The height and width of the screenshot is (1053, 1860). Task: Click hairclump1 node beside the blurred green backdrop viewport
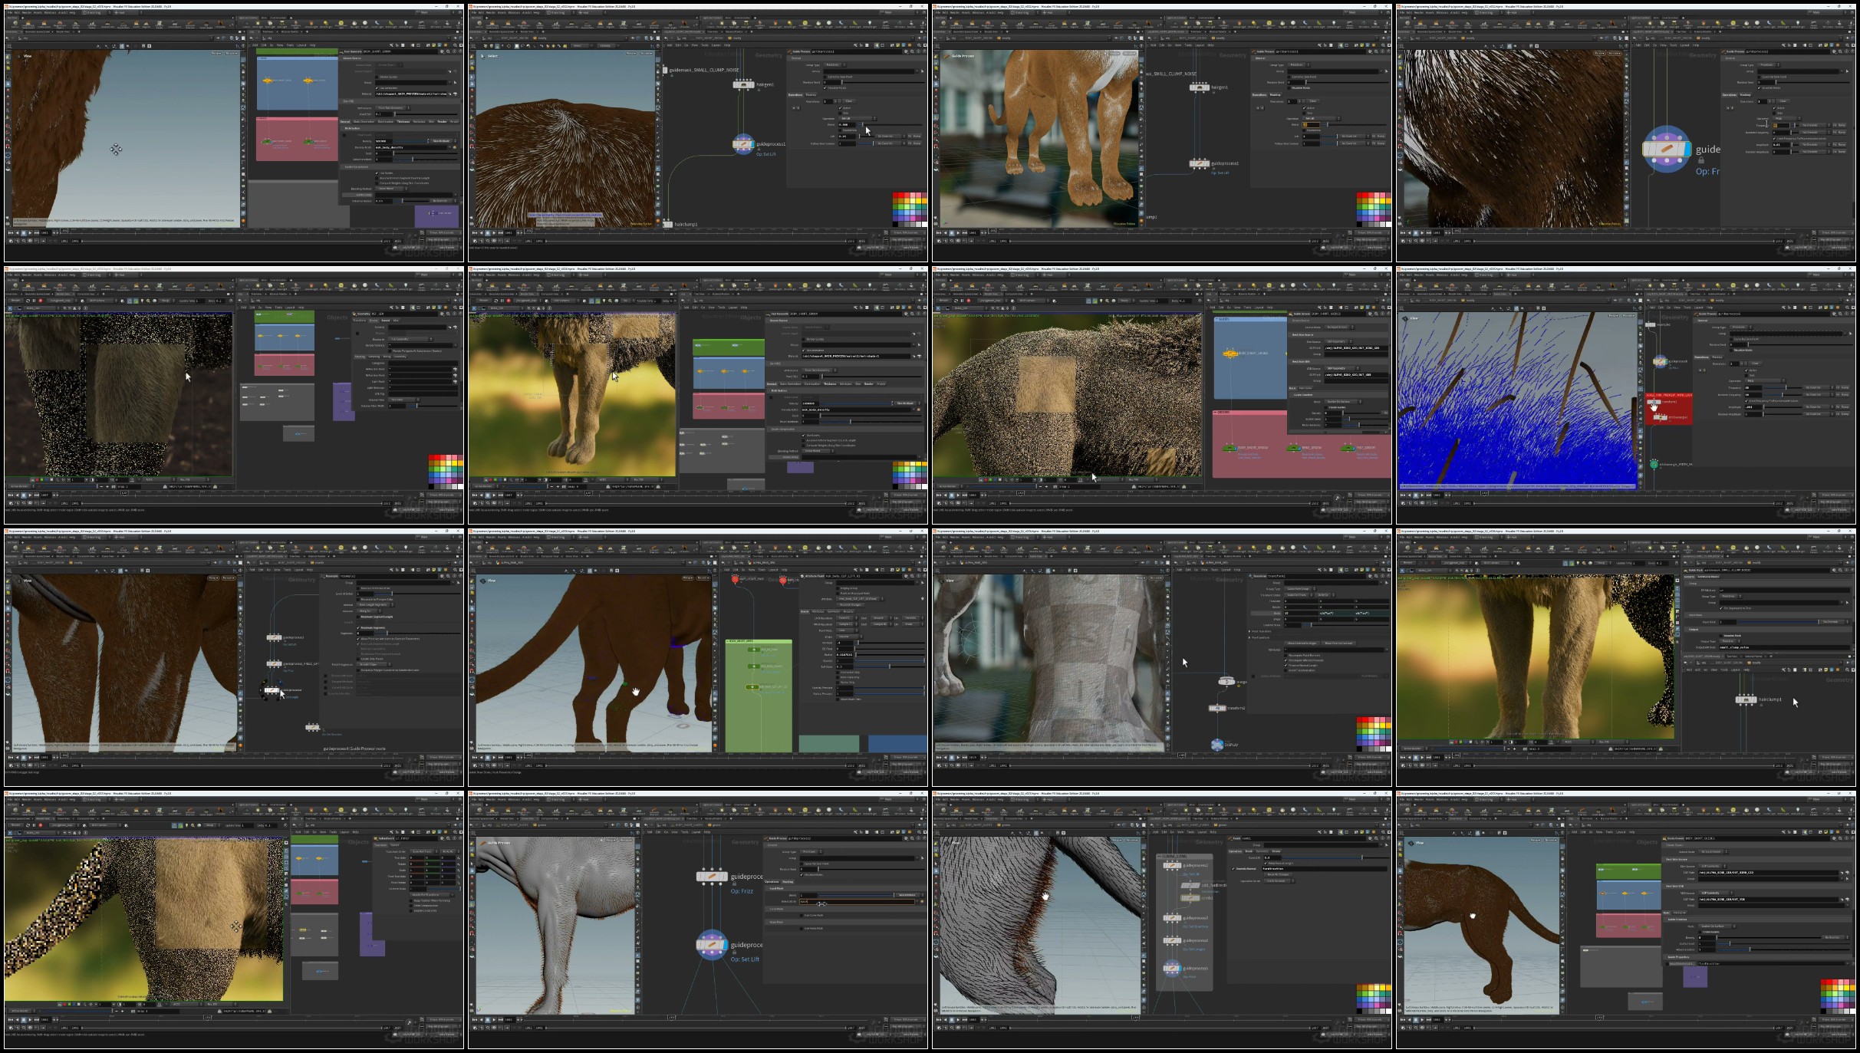pyautogui.click(x=1746, y=699)
